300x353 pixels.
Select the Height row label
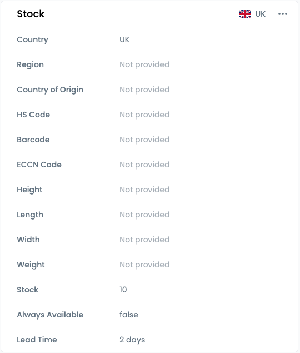pos(29,190)
